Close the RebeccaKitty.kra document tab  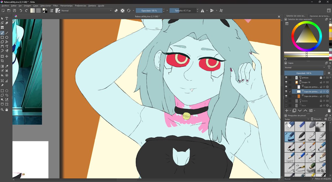(x=279, y=17)
